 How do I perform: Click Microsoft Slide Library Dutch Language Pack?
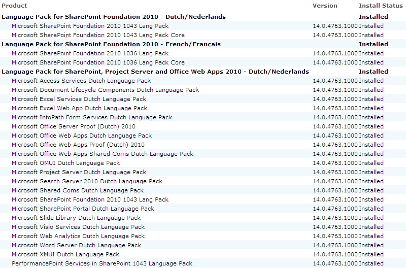pyautogui.click(x=76, y=218)
